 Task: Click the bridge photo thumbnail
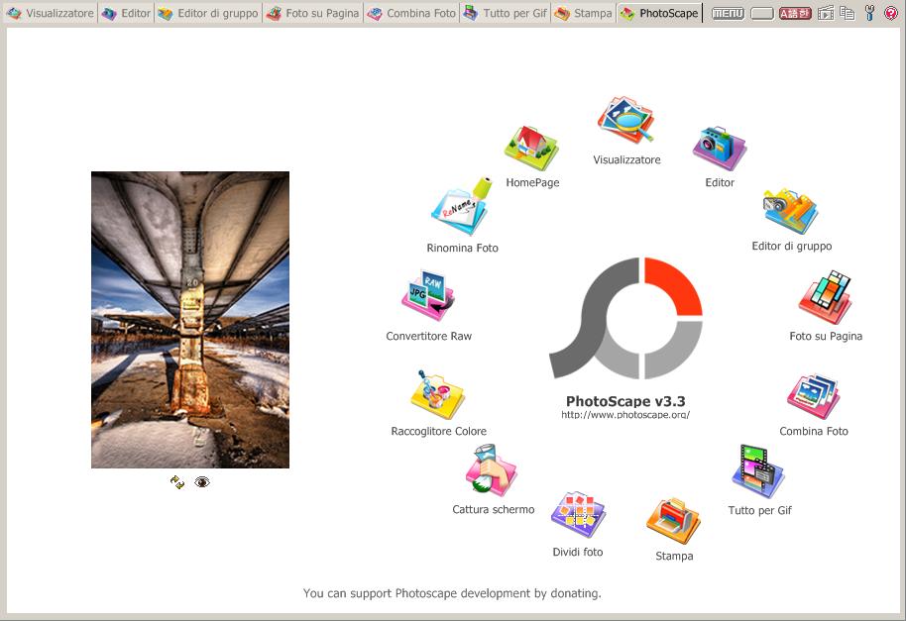tap(190, 319)
